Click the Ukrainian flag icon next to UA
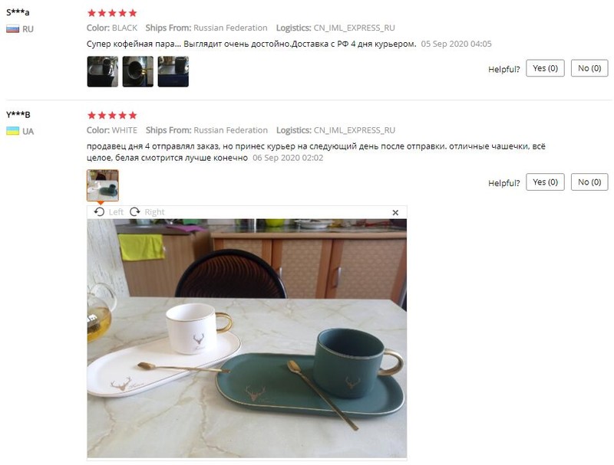Screen dimensions: 614x465 (x=12, y=131)
